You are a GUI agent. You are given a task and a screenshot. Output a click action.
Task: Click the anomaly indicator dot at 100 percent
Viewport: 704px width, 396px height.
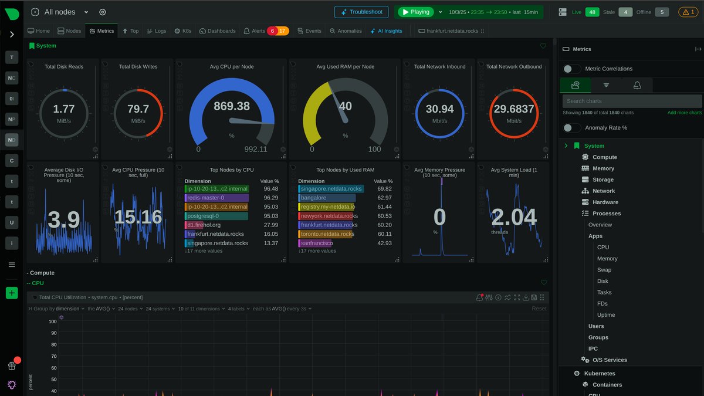[62, 317]
